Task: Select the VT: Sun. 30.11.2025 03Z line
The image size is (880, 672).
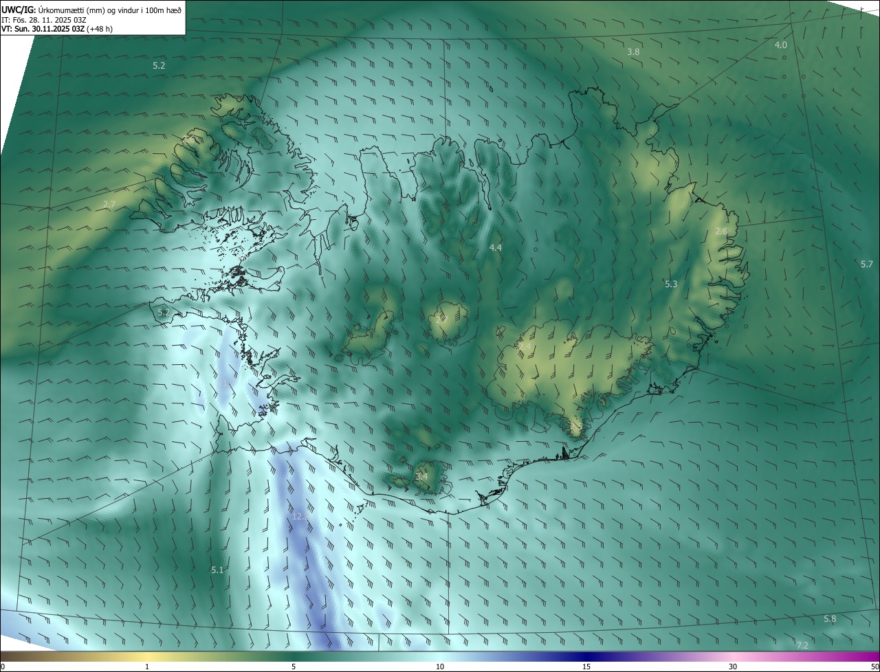Action: (57, 29)
